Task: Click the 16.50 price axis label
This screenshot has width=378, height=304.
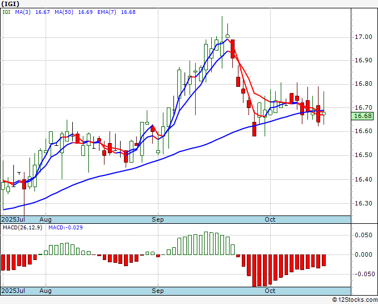Action: [x=364, y=155]
